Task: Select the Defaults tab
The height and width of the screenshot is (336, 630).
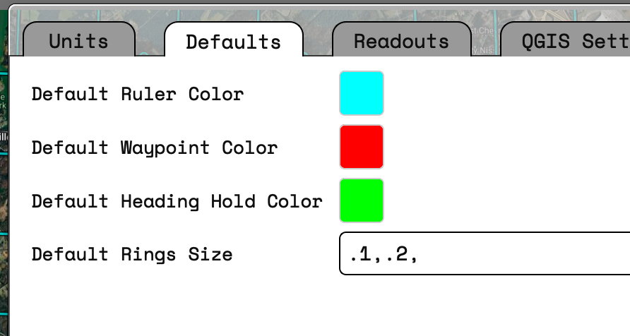Action: pos(233,41)
